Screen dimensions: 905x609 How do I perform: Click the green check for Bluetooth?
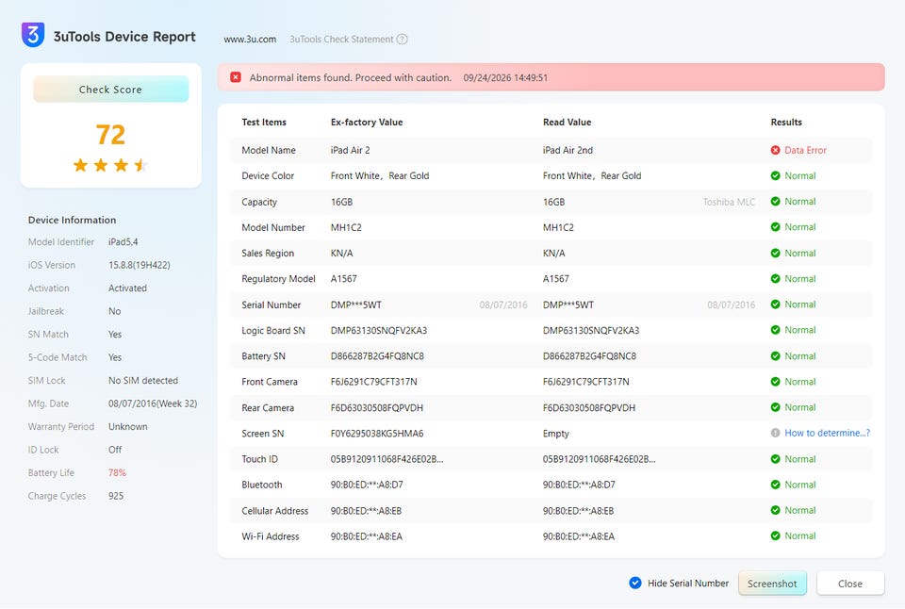coord(775,485)
